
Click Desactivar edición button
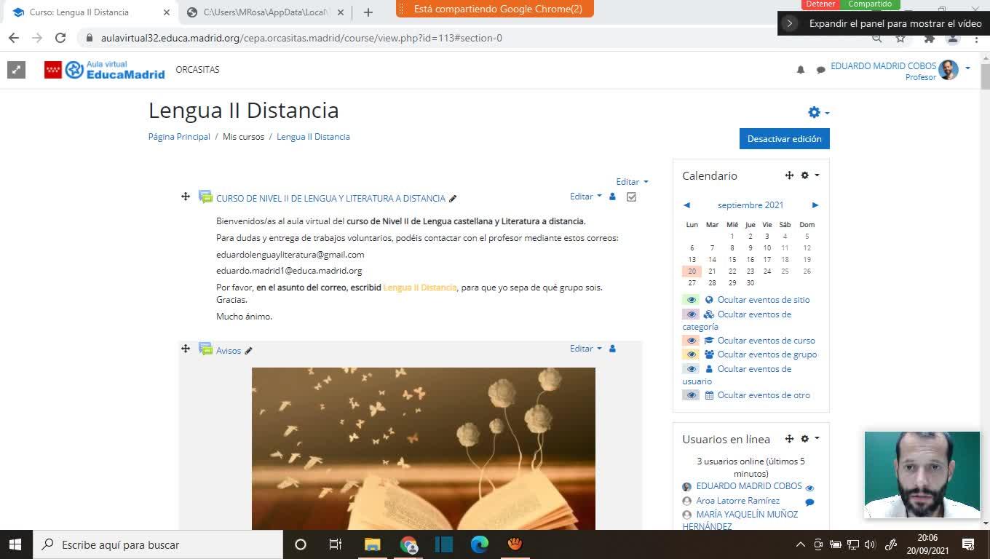point(784,138)
